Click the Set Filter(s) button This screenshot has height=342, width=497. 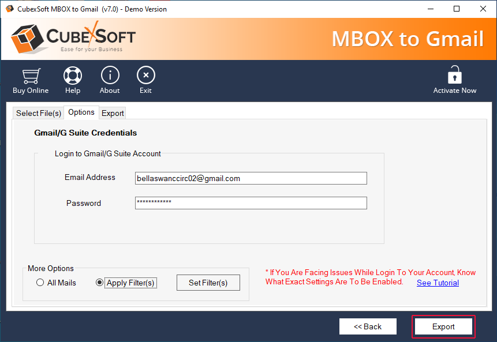click(208, 283)
